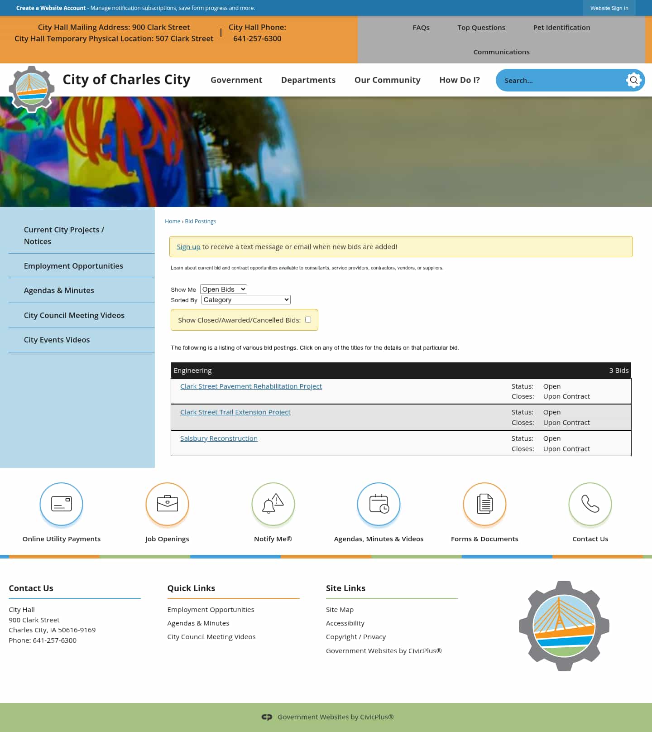This screenshot has width=652, height=732.
Task: Click the footer city gear logo
Action: (564, 626)
